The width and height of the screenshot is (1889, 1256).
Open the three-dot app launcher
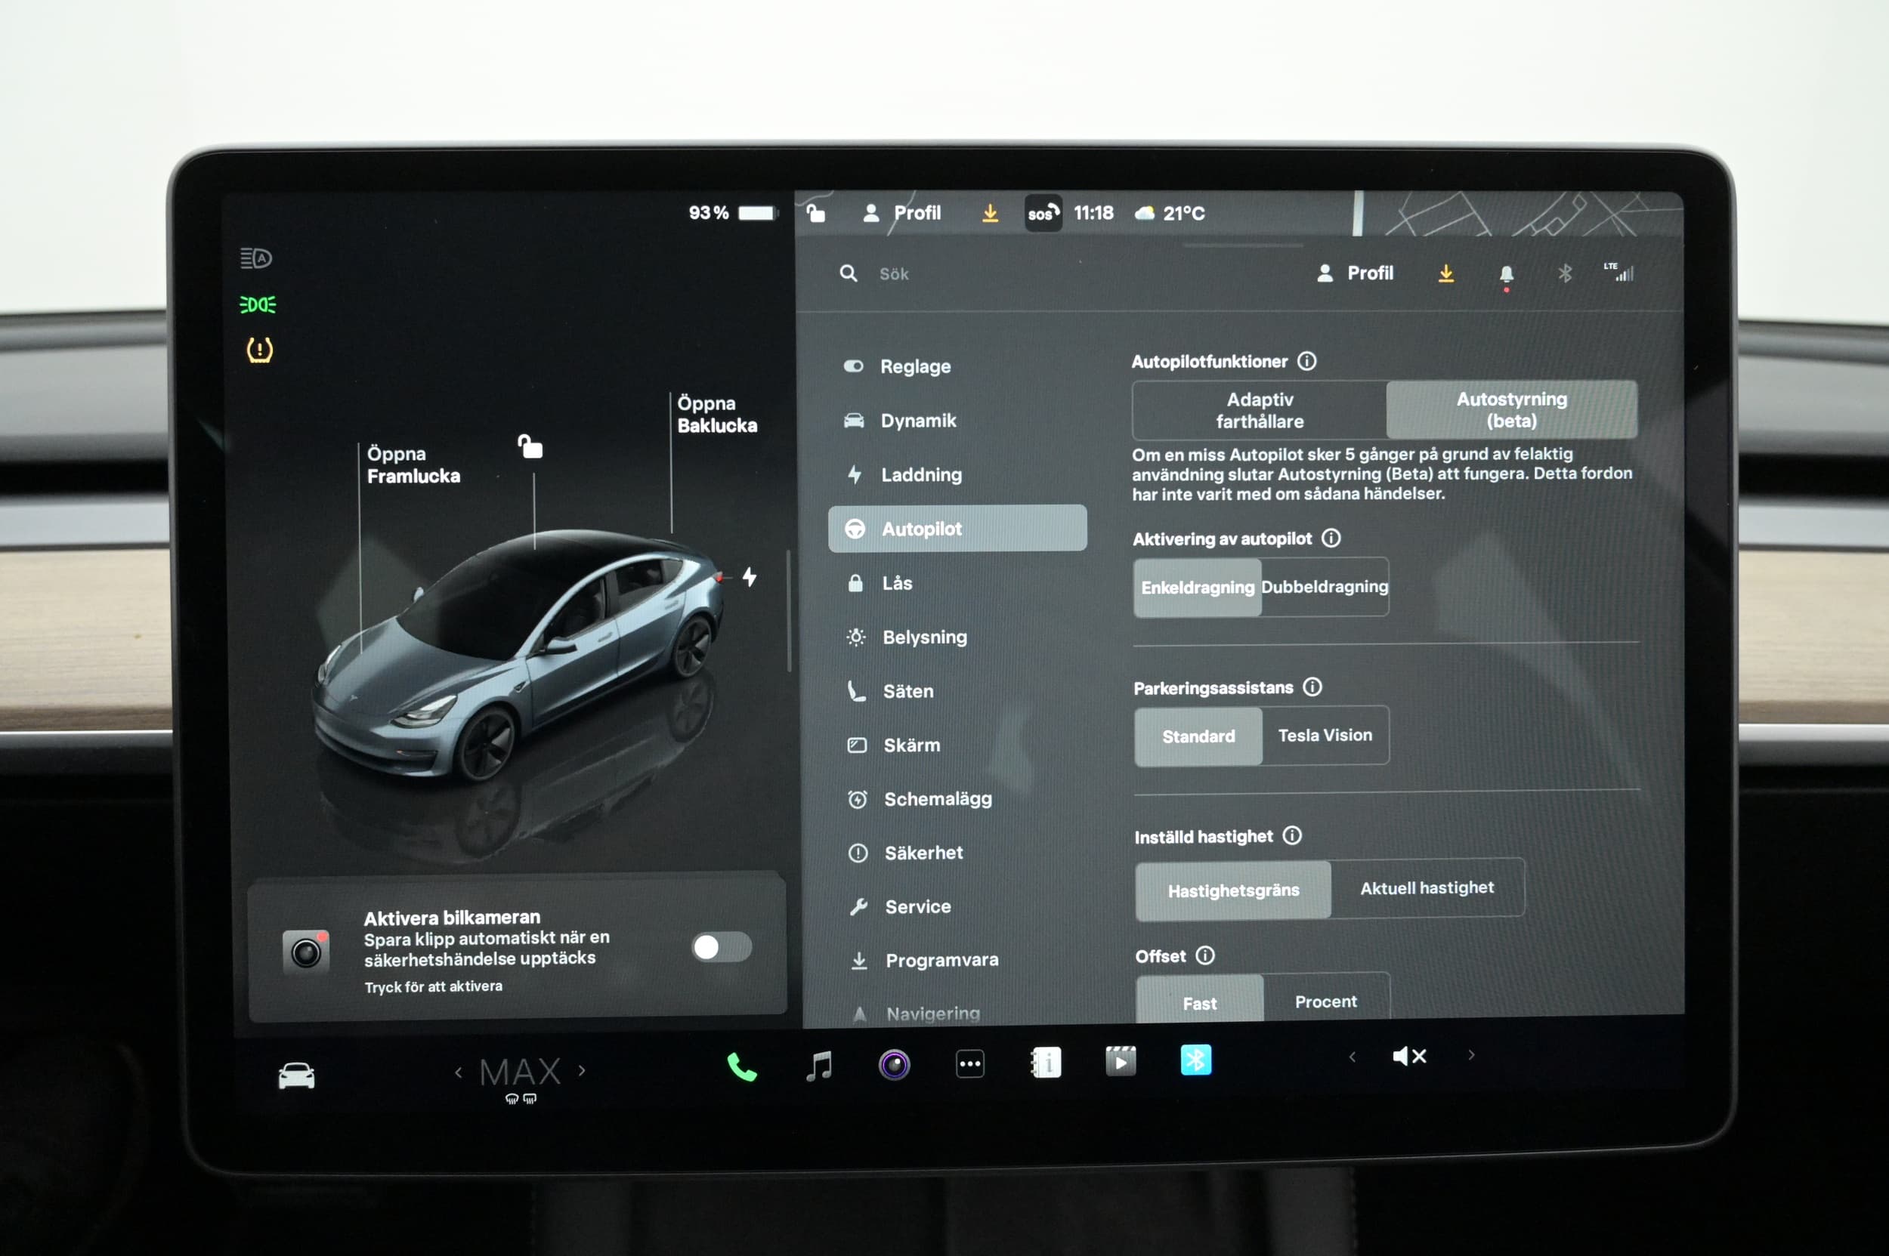pos(969,1063)
